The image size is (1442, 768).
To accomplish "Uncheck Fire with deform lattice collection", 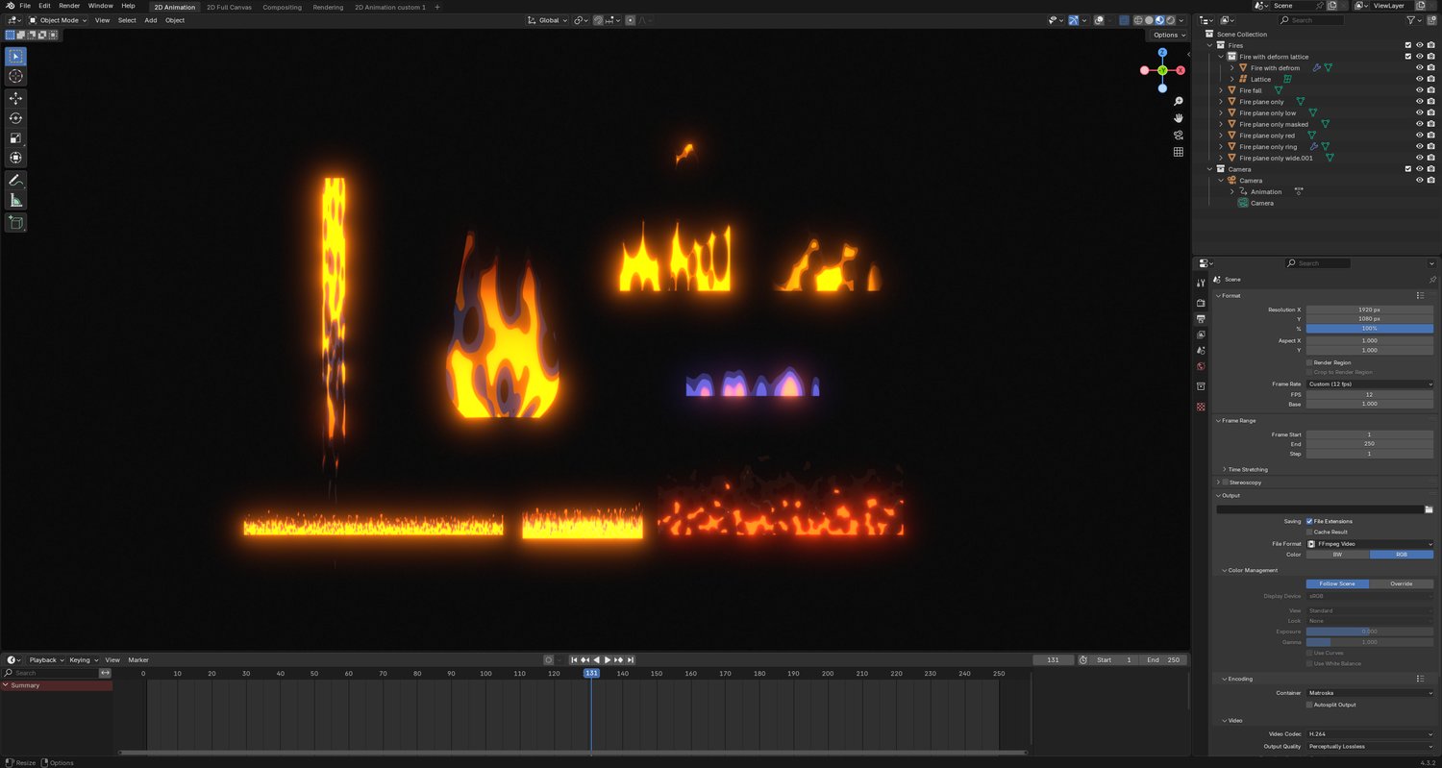I will click(1408, 57).
